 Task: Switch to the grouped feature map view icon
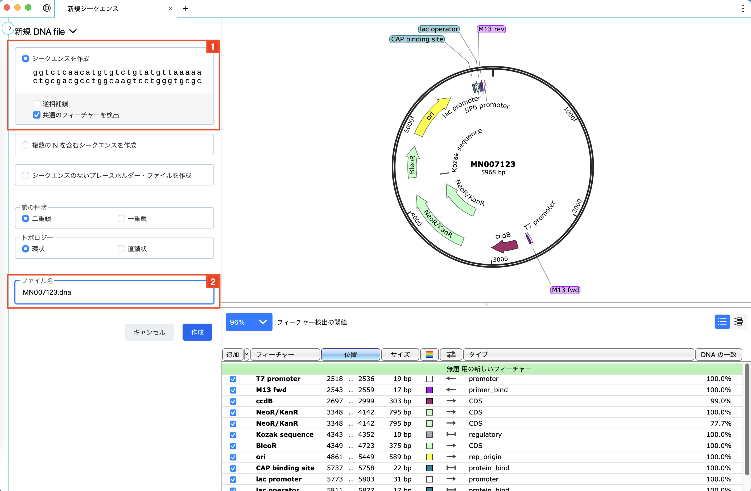pyautogui.click(x=739, y=321)
